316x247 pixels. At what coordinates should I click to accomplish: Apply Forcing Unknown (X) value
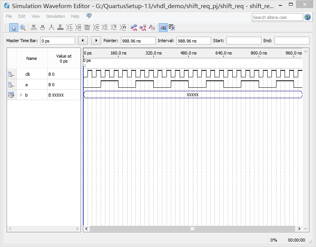pos(33,27)
